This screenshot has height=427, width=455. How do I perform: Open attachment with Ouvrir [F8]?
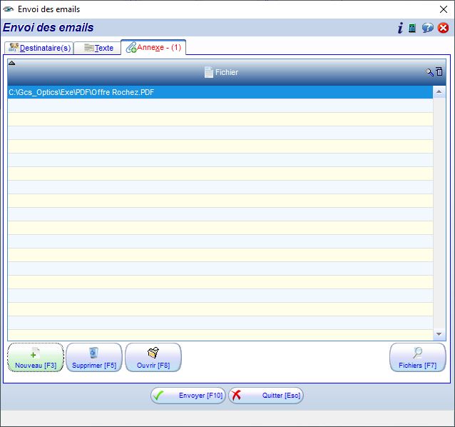153,357
